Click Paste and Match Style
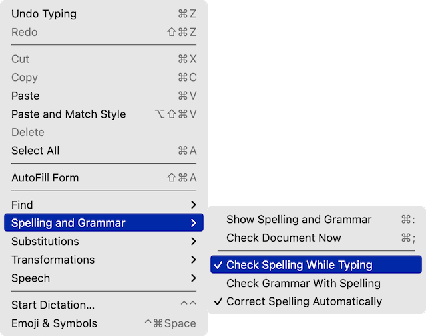 (69, 114)
